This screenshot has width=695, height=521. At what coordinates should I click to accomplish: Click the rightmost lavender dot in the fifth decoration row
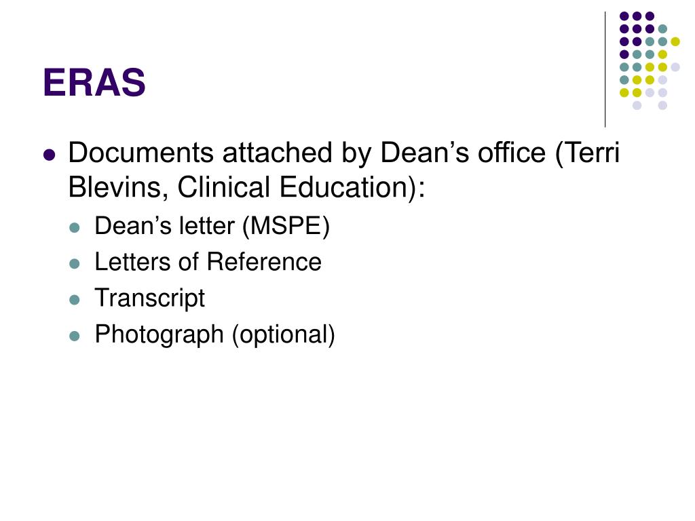675,67
